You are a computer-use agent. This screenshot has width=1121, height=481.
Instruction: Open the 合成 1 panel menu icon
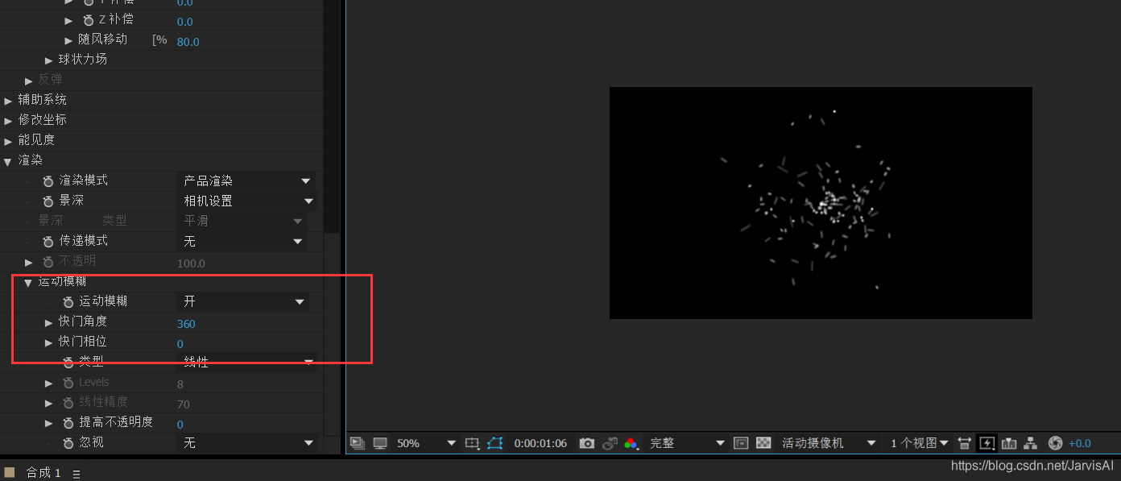point(77,475)
